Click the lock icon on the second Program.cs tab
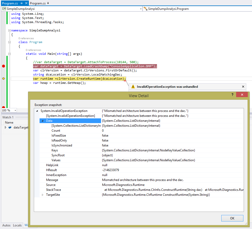This screenshot has height=229, width=252. 48,3
